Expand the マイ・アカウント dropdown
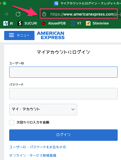 43,109
